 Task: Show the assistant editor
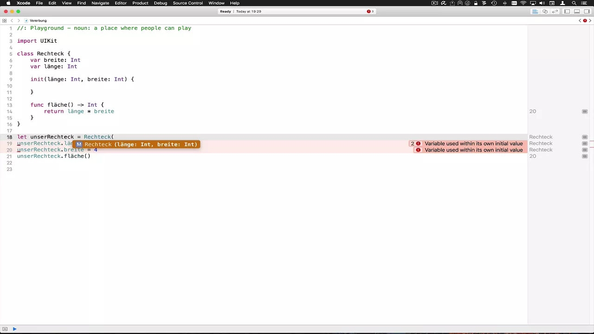[x=545, y=11]
